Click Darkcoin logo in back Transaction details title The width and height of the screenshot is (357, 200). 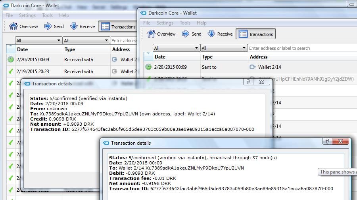click(x=27, y=84)
